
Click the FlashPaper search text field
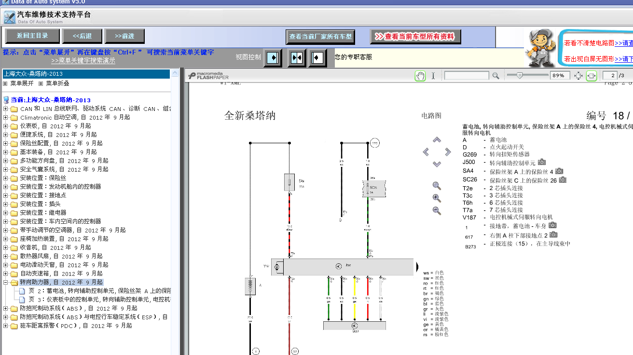pyautogui.click(x=467, y=76)
